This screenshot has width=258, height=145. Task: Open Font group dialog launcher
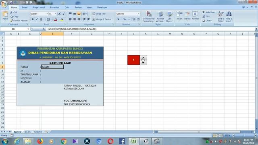[65, 24]
